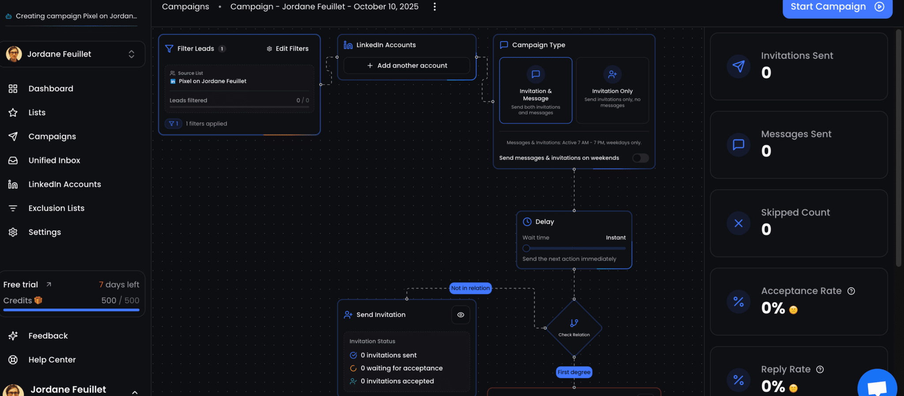Click the Free trial external link arrow

(49, 285)
